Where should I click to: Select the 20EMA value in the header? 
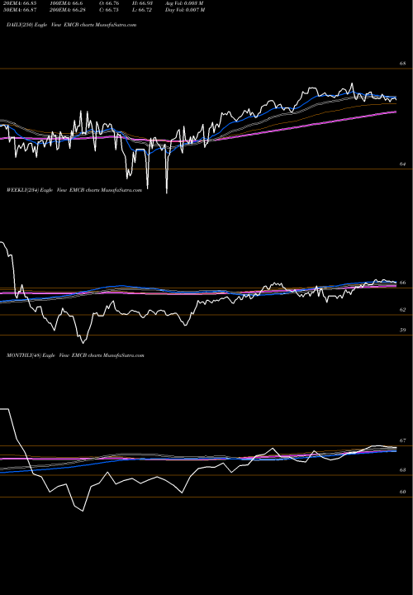tap(19, 3)
